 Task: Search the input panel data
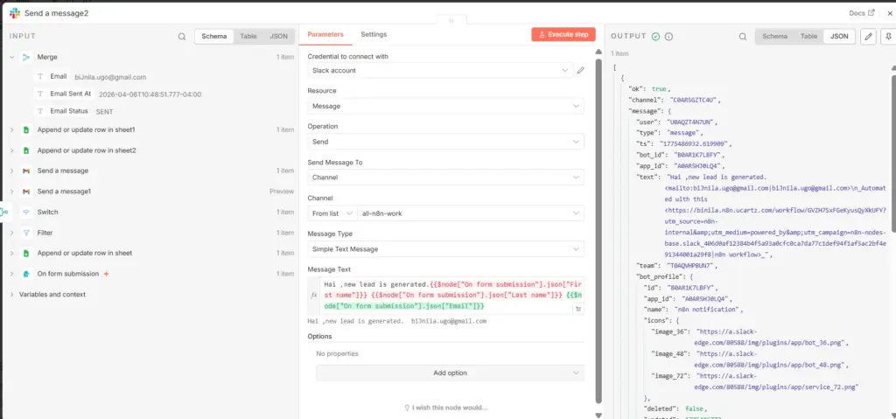(x=182, y=36)
